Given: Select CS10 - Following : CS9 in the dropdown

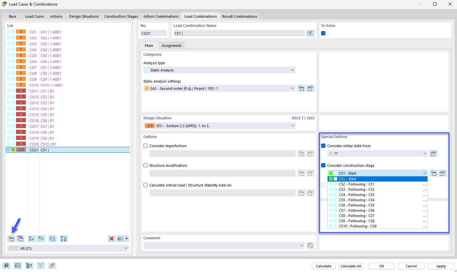Looking at the screenshot, I should click(377, 226).
